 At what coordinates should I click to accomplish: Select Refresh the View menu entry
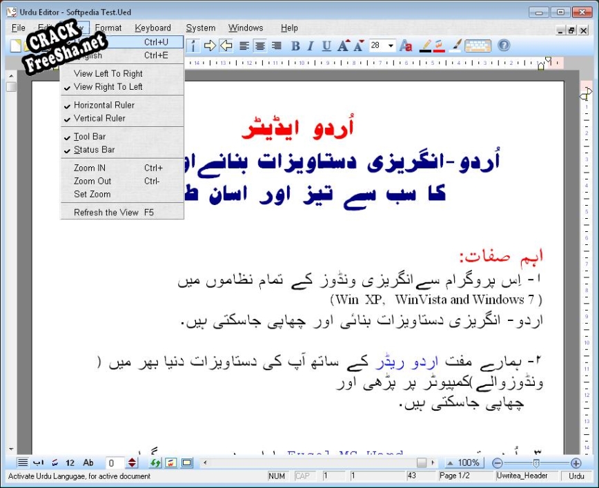(106, 213)
